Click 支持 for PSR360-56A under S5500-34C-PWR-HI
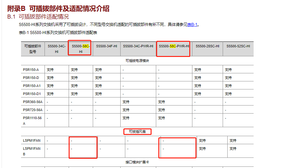This screenshot has width=283, height=168. click(126, 102)
